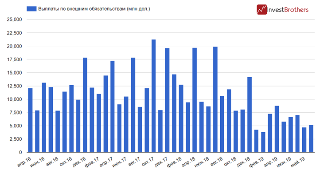Click the InvestBrothers brand name text
Viewport: 320px width, 178px height.
(290, 9)
